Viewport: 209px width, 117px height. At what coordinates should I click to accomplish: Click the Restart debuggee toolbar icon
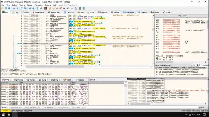point(6,8)
